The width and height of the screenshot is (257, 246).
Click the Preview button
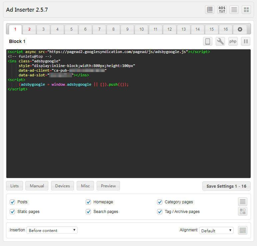coord(108,186)
